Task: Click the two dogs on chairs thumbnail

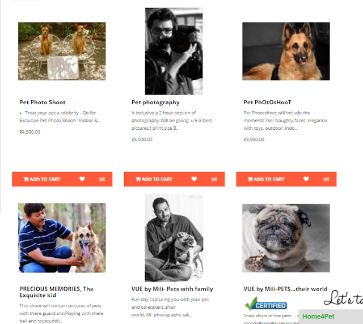Action: [x=62, y=52]
